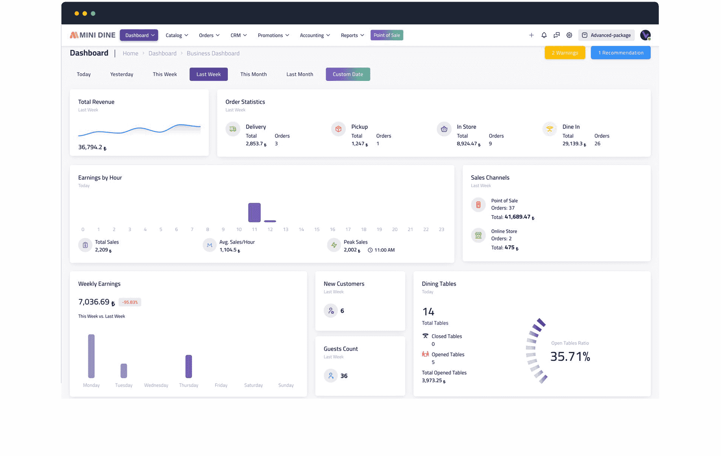Click the Tuesday weekly earnings bar
The height and width of the screenshot is (456, 721).
coord(124,371)
